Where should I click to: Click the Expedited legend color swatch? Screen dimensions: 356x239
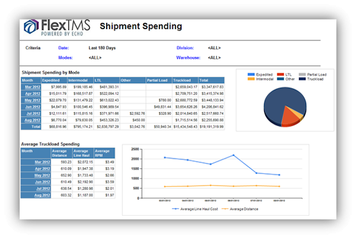[x=250, y=75]
